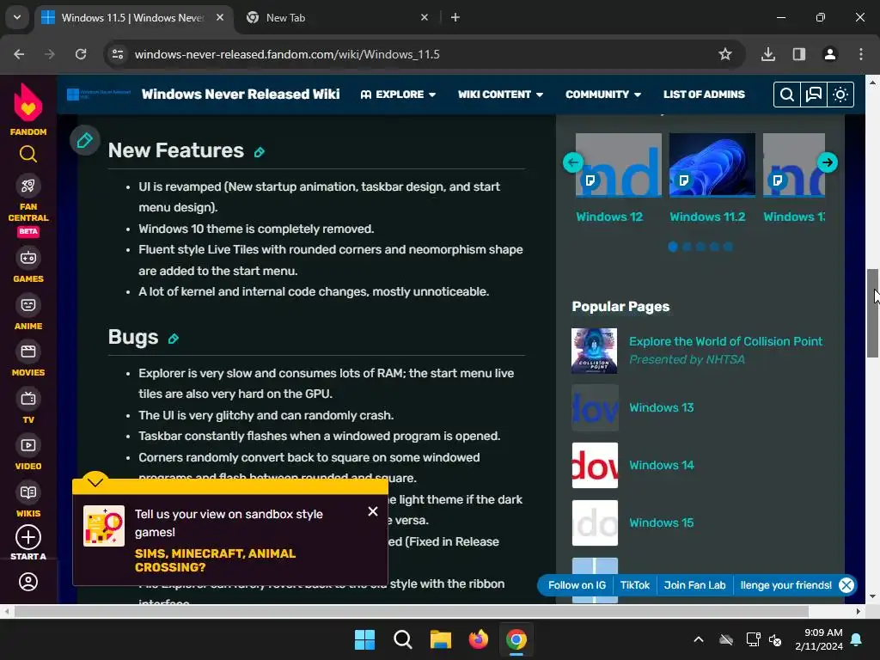
Task: Go to the Video section
Action: 28,453
